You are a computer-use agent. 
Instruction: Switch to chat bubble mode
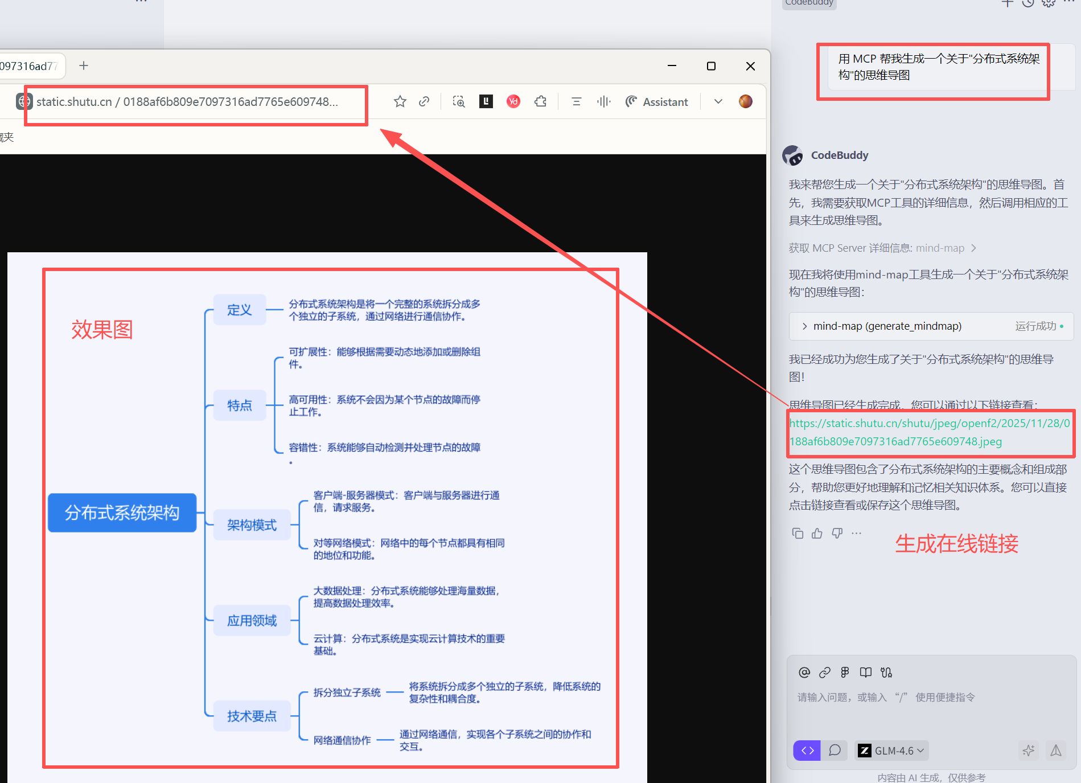point(835,750)
